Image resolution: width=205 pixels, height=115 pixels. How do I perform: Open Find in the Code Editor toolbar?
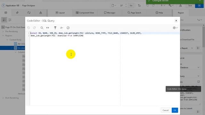coord(42,28)
